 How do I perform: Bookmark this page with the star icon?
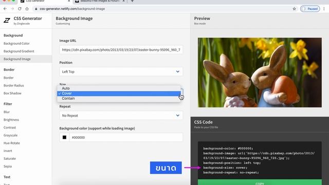coord(294,9)
